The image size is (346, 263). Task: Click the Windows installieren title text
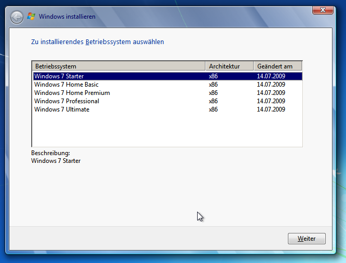tap(67, 17)
